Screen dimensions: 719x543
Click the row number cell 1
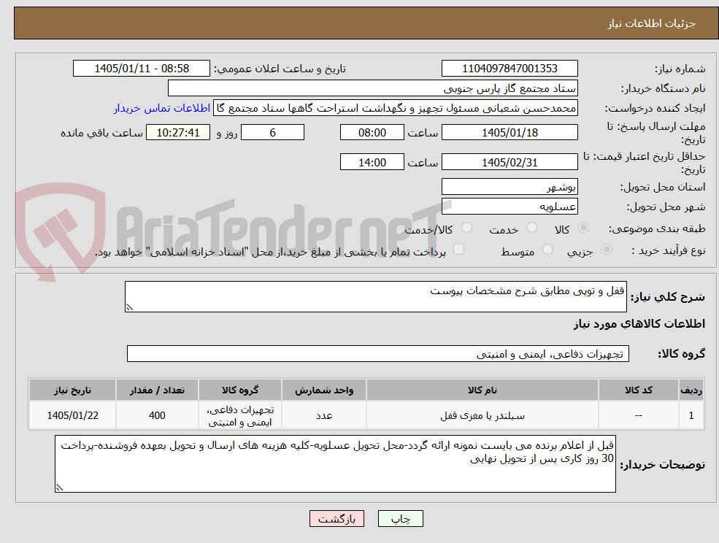[691, 415]
